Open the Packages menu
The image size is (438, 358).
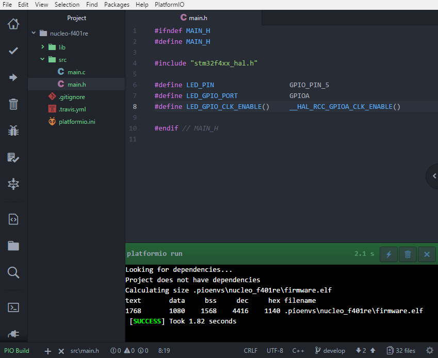[117, 5]
